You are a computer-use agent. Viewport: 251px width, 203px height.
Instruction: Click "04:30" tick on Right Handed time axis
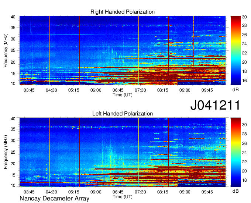[51, 90]
